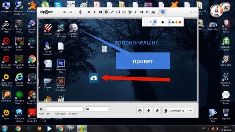Pick the white color drop
The image size is (235, 132).
[166, 22]
